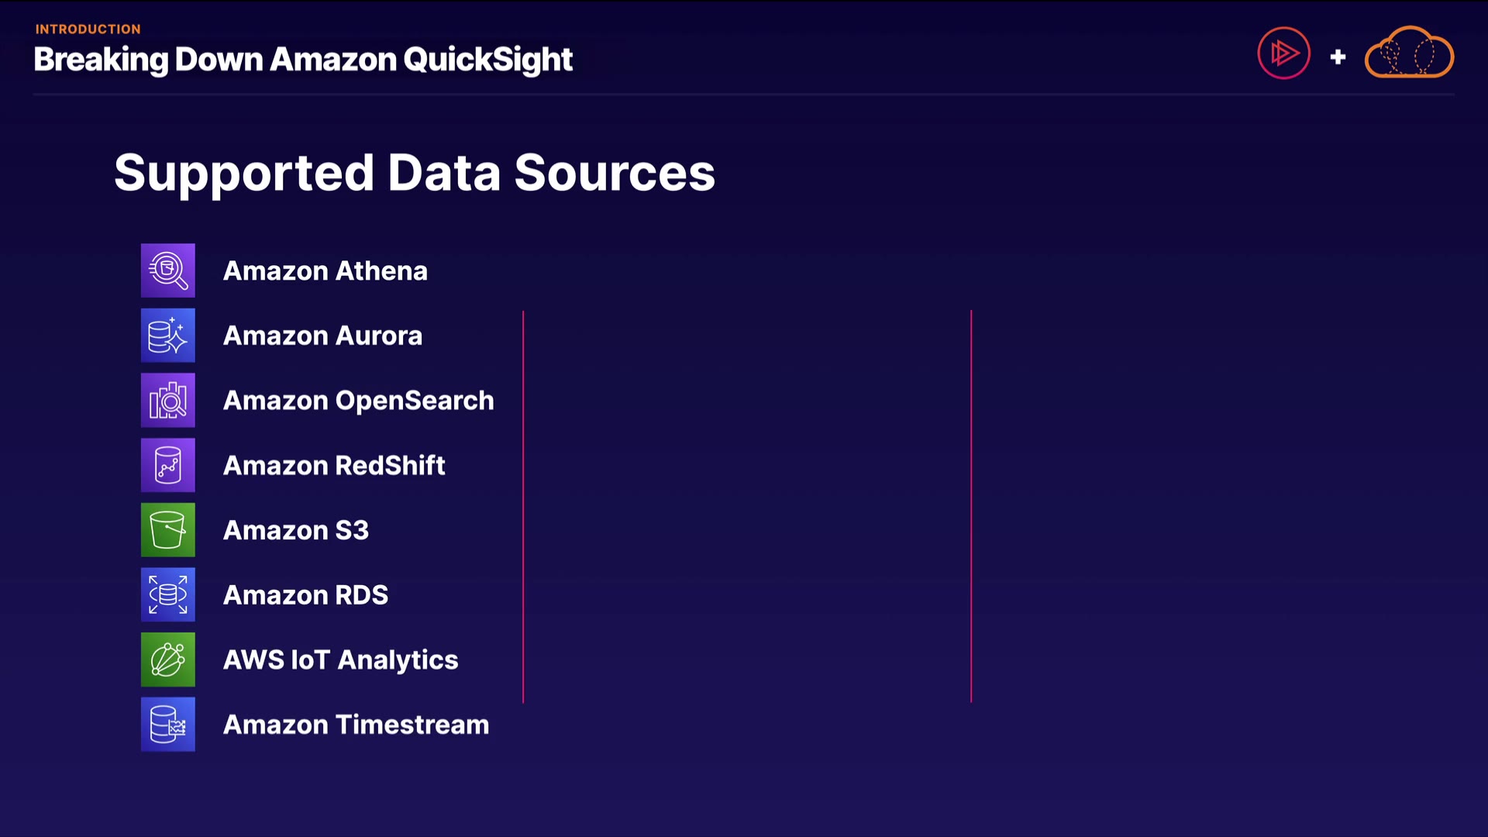Click the Pluralsight play logo
Screen dimensions: 1488x837
coord(1283,53)
